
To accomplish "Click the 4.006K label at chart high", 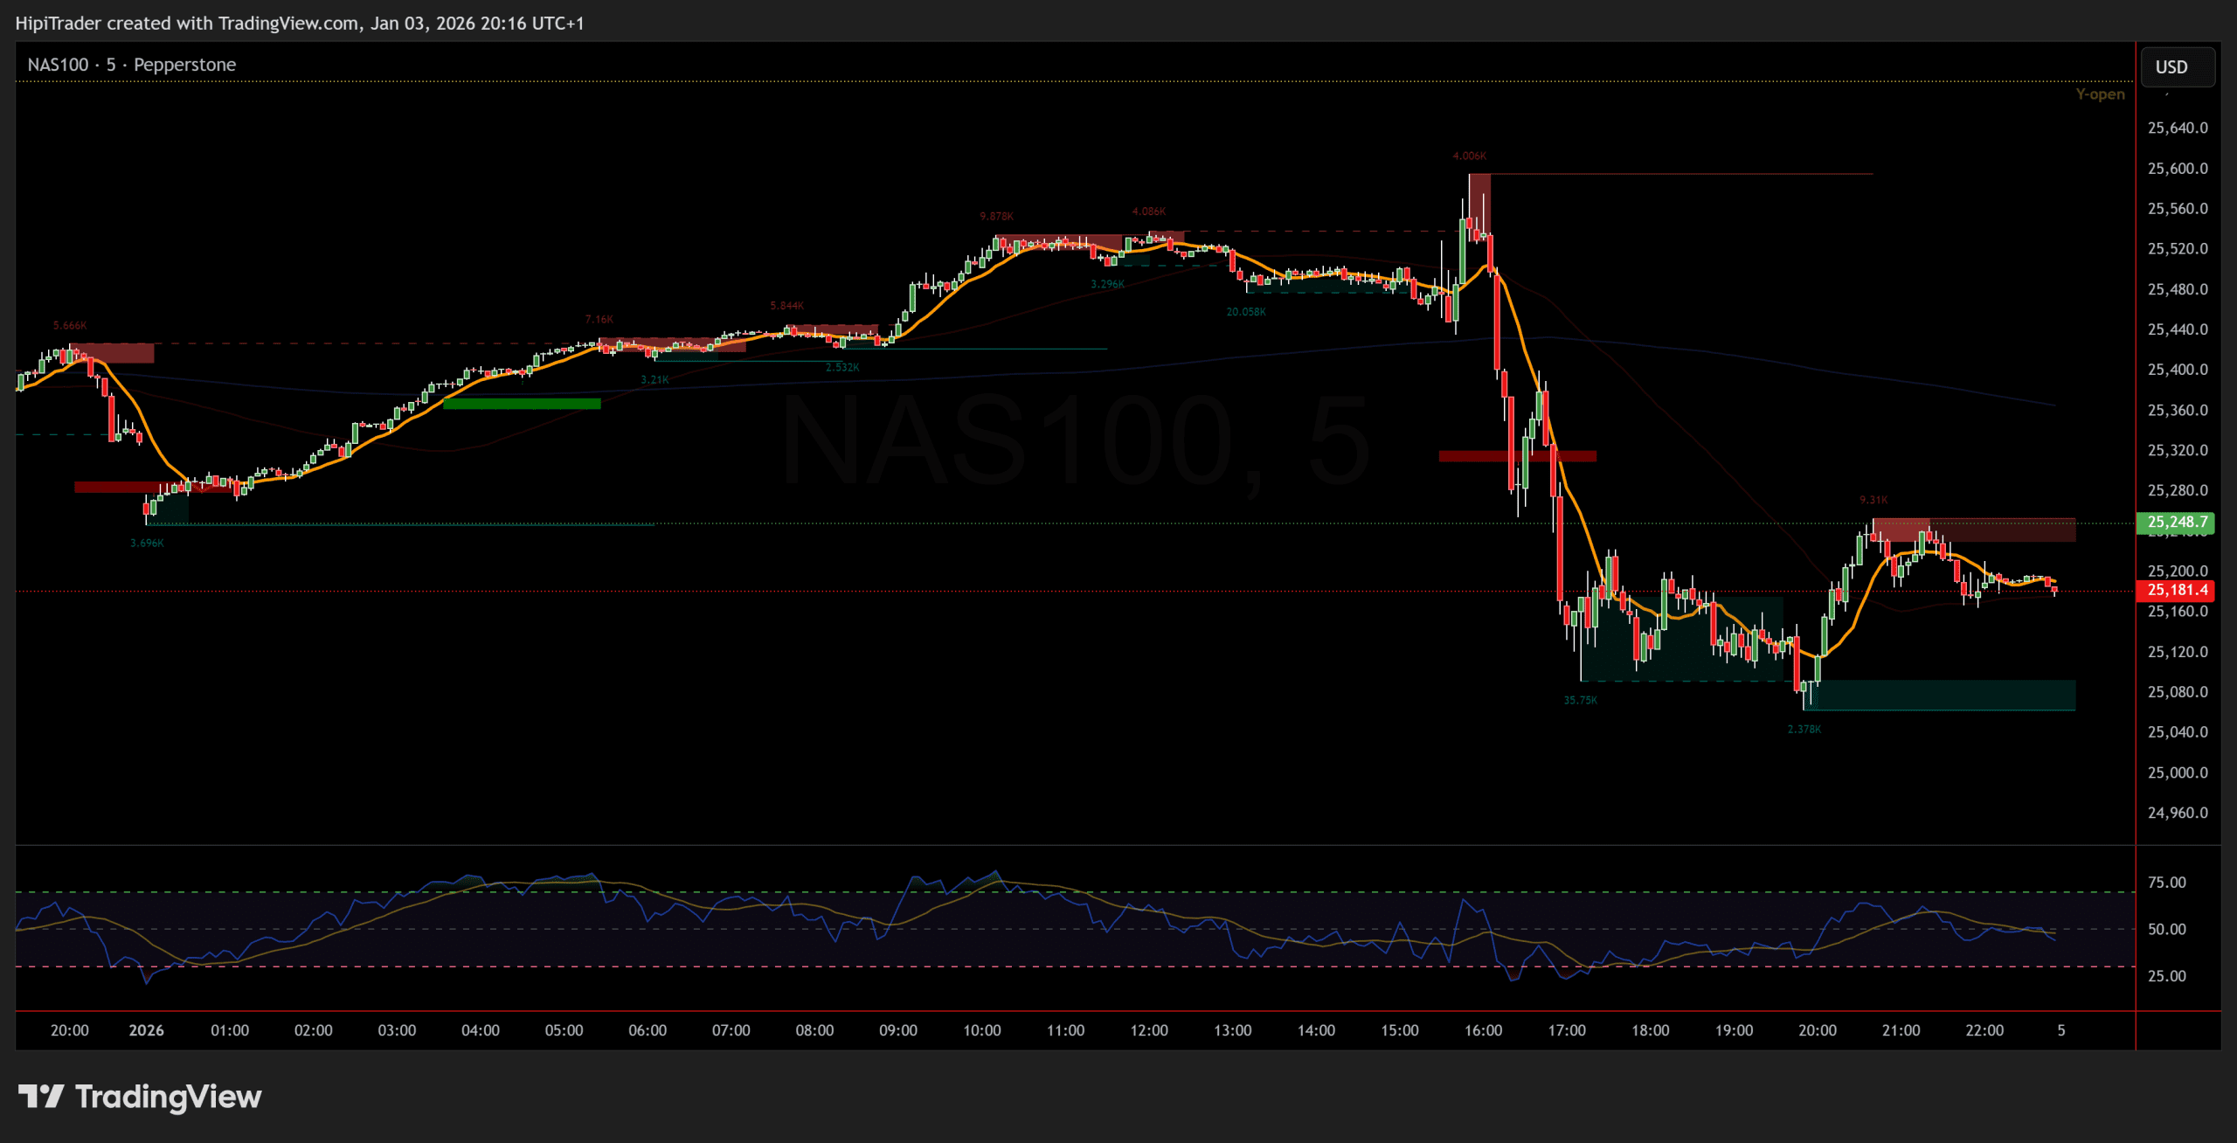I will 1469,156.
